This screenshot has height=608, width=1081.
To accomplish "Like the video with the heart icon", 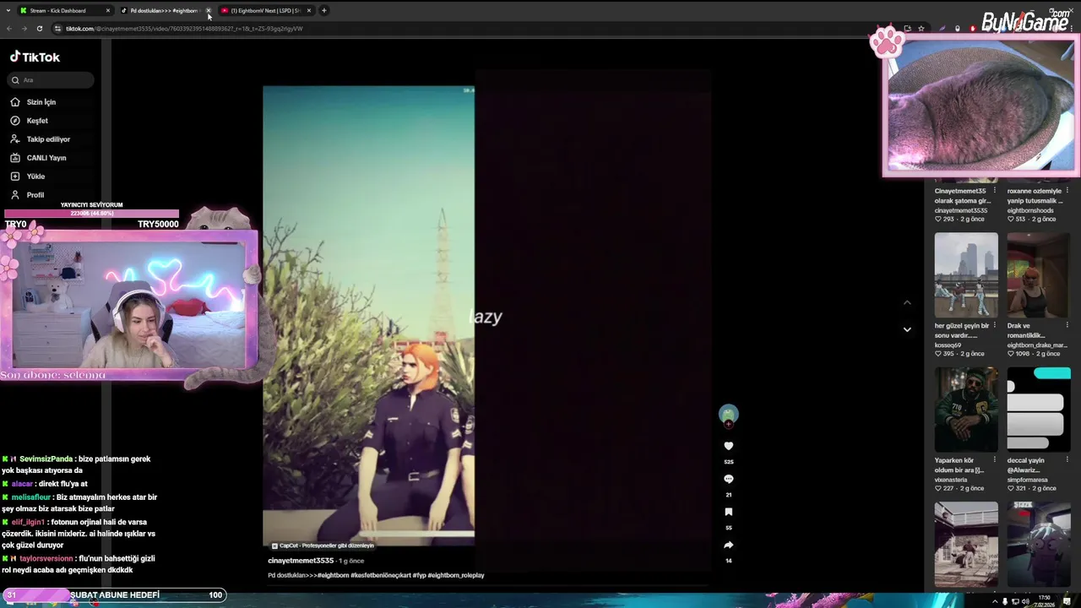I will (729, 446).
